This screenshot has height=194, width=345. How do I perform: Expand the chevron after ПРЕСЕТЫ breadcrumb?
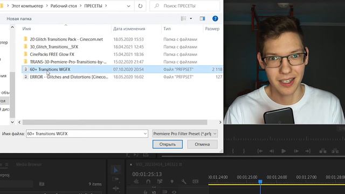click(x=106, y=6)
